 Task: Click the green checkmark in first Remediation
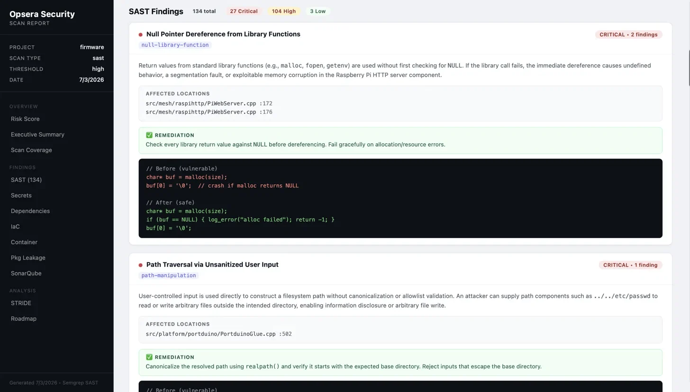(149, 135)
